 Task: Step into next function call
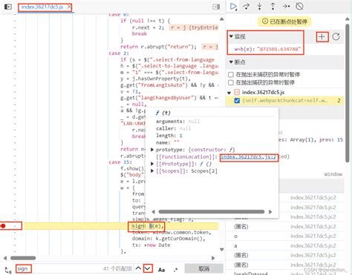(259, 7)
